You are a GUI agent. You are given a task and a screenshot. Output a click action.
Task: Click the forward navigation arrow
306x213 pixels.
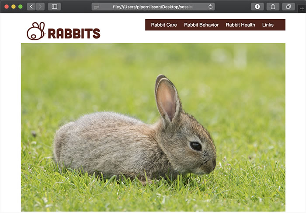coord(40,7)
